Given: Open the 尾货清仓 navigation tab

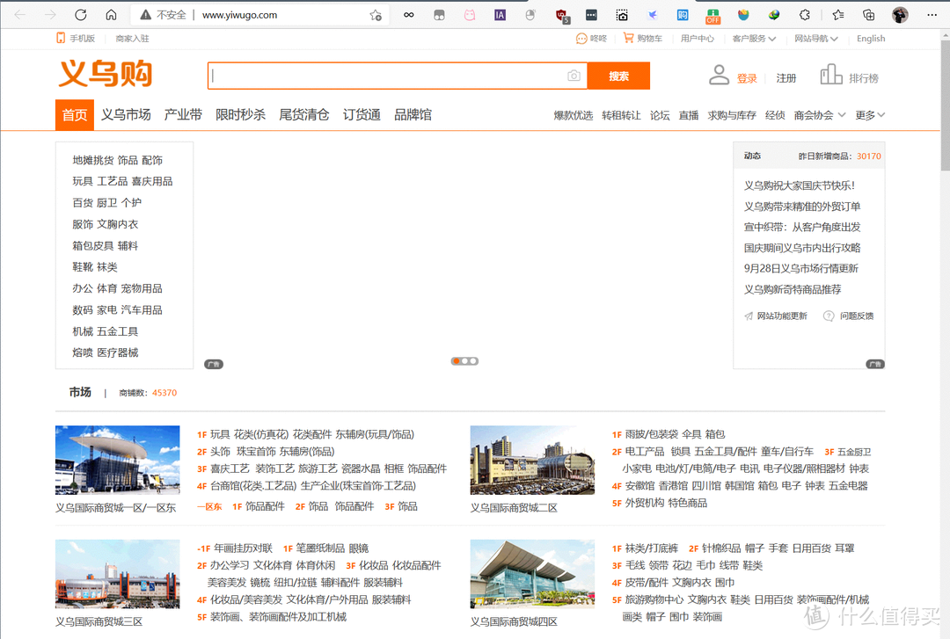Looking at the screenshot, I should point(304,114).
